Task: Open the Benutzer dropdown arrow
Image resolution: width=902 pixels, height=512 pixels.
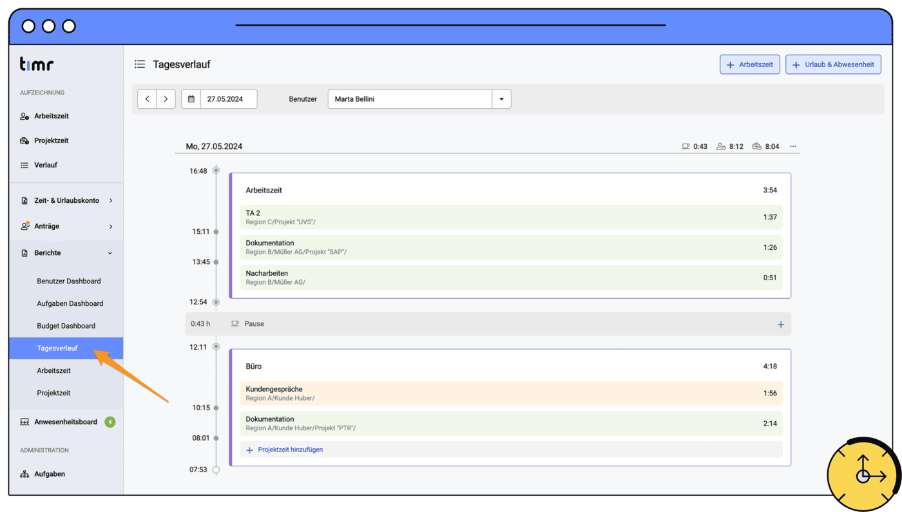Action: pyautogui.click(x=501, y=99)
